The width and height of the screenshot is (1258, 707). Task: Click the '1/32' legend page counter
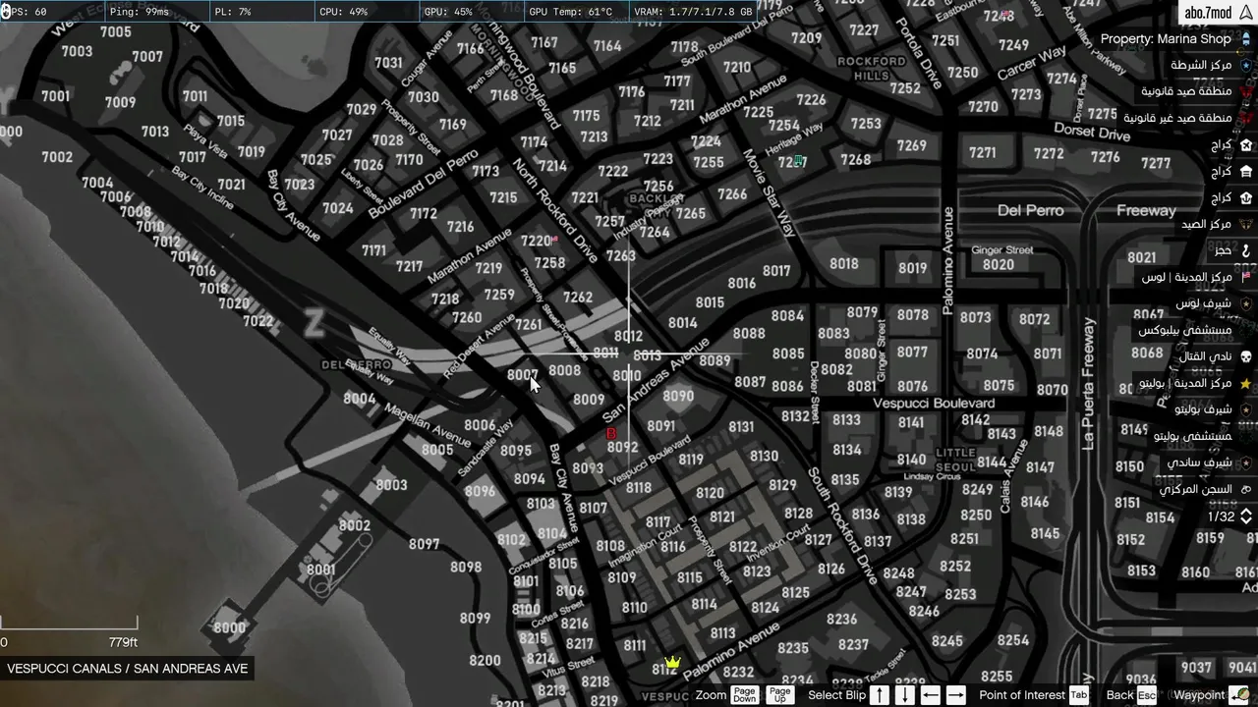(x=1222, y=516)
